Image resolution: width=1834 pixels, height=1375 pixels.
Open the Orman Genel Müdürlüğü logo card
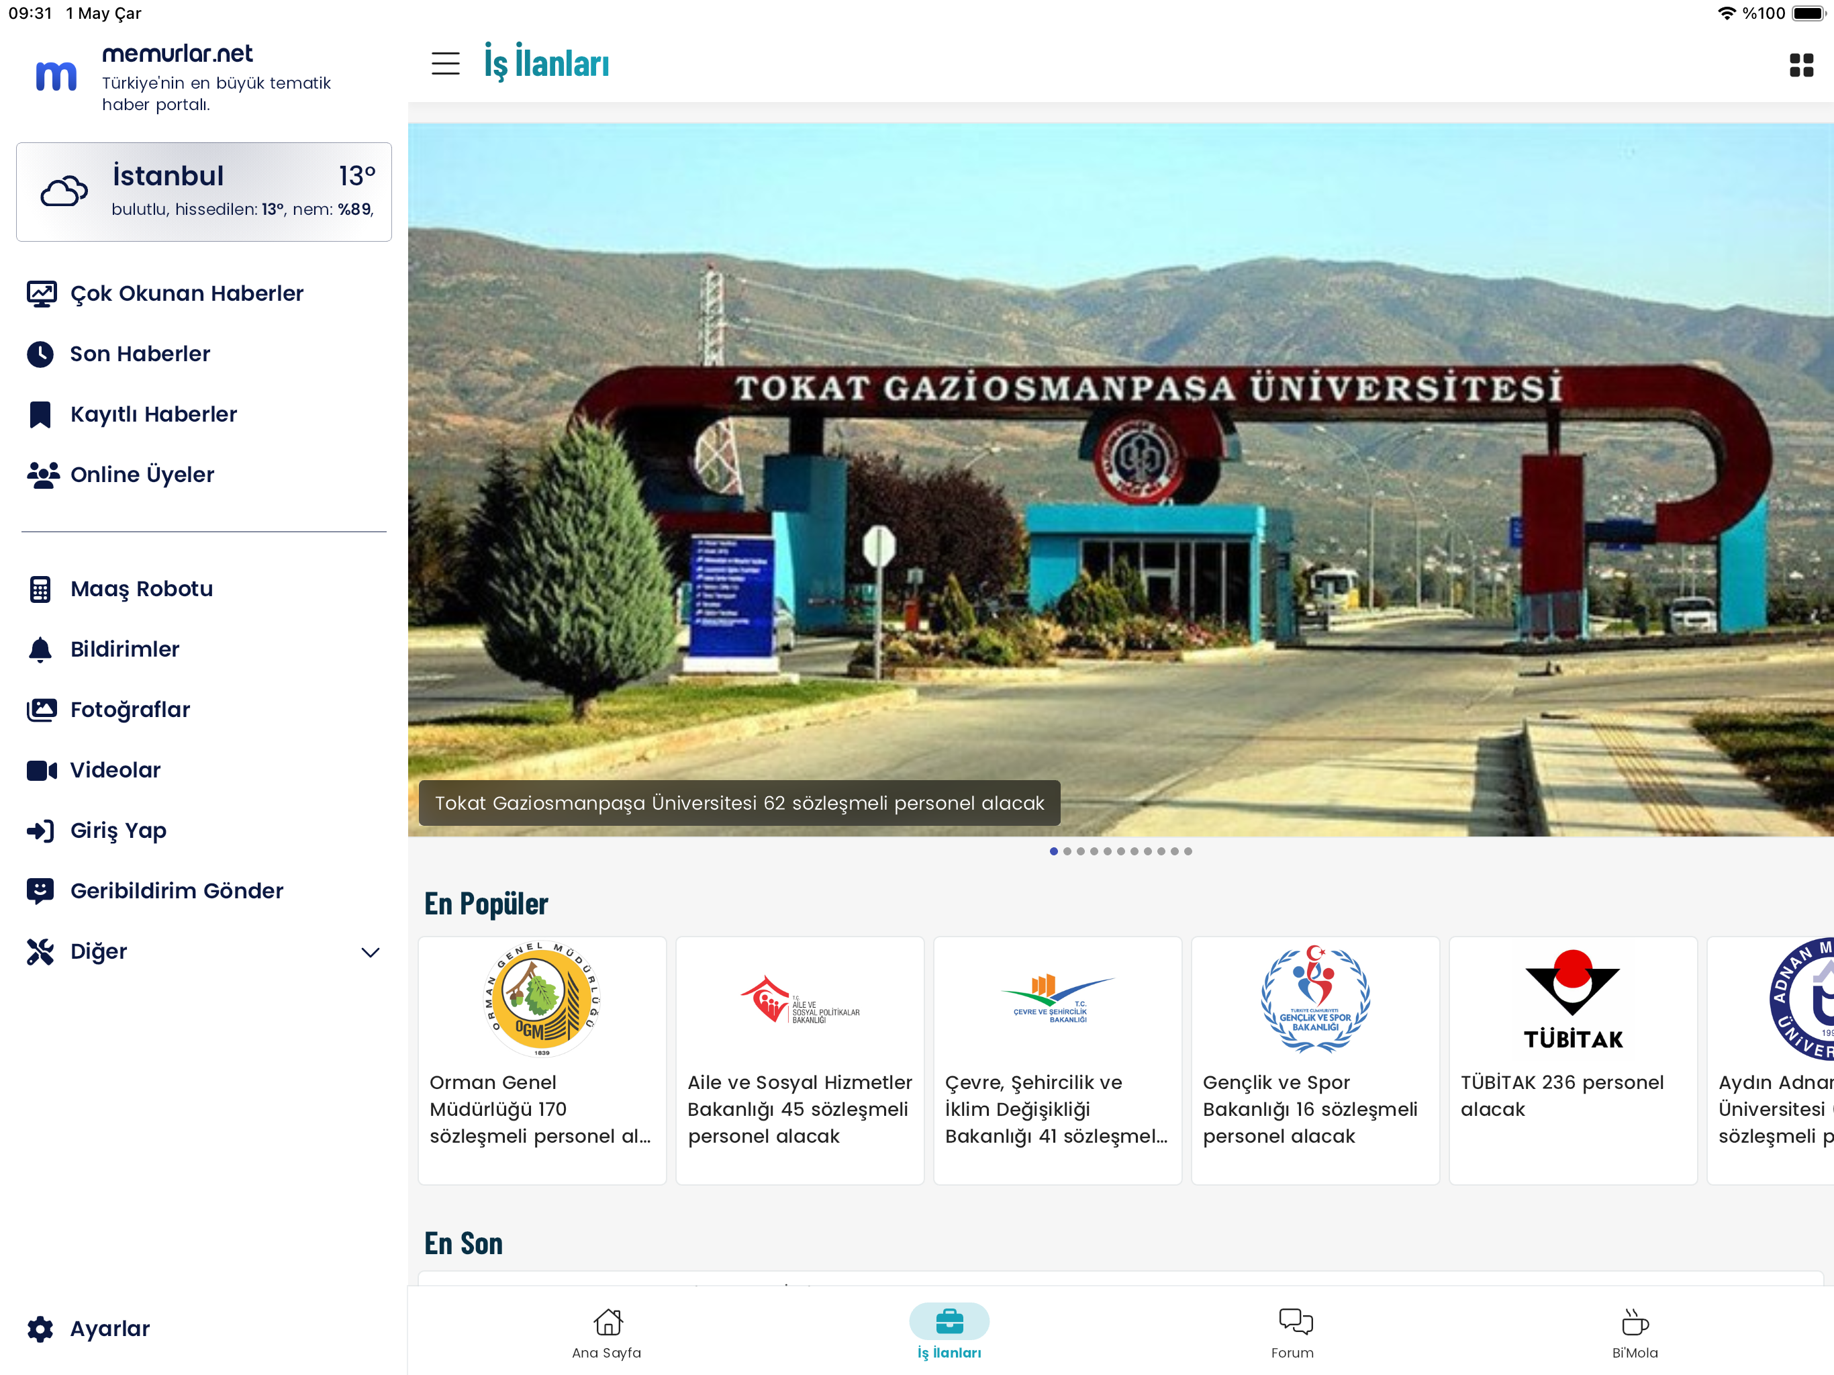point(542,998)
